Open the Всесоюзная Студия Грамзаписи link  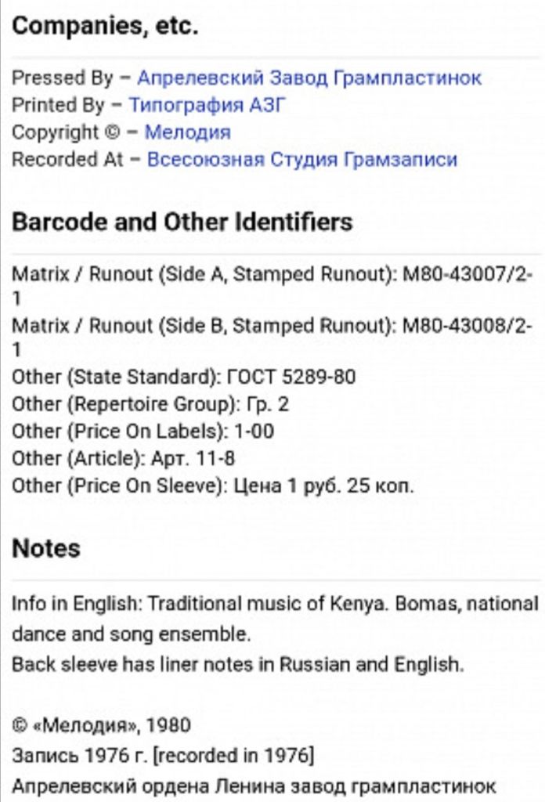[302, 159]
